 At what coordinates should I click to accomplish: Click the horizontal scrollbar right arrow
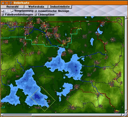pyautogui.click(x=123, y=115)
